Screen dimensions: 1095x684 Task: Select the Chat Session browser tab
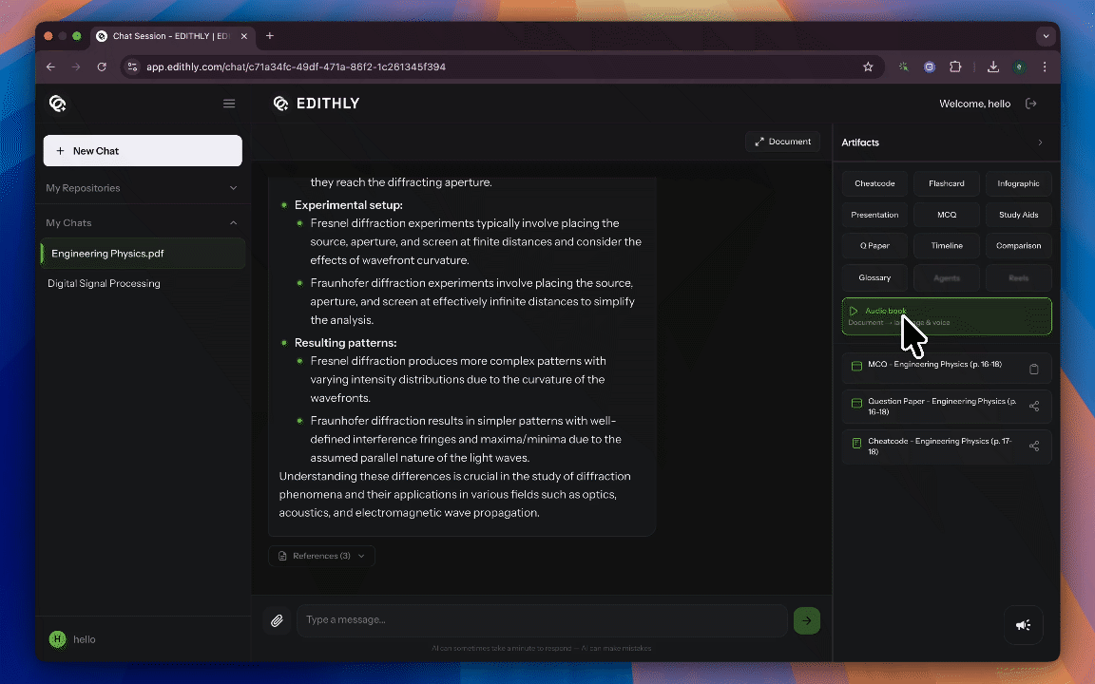172,36
